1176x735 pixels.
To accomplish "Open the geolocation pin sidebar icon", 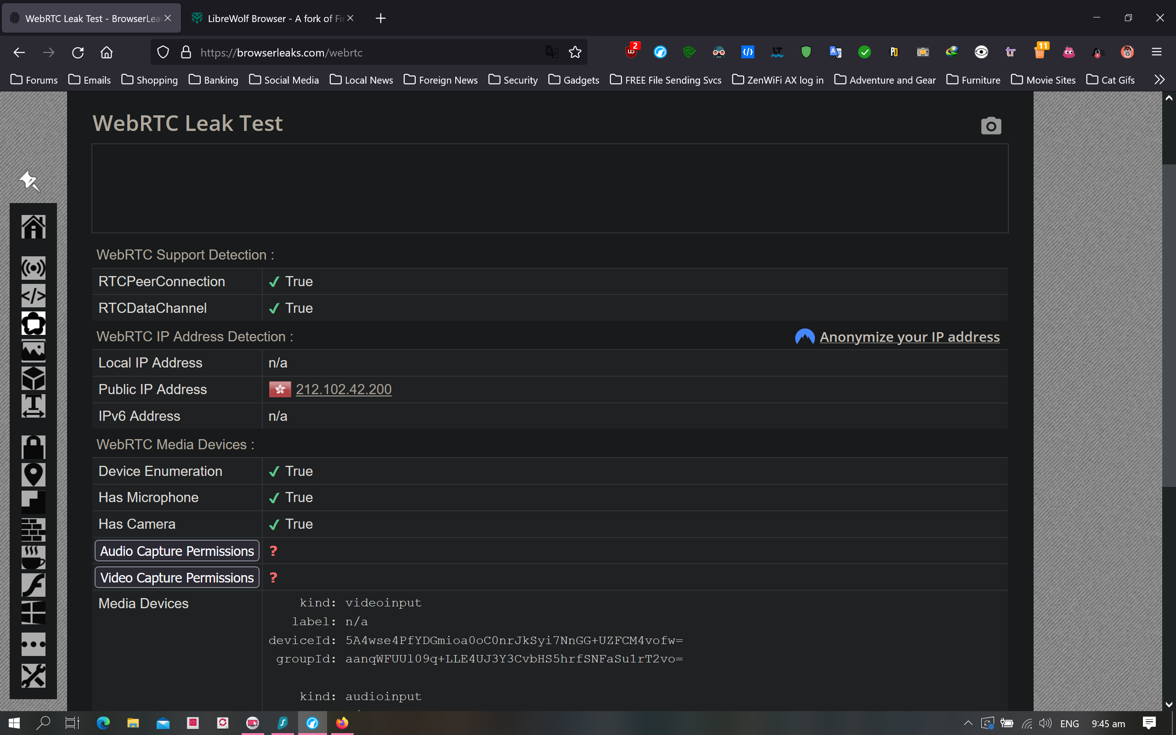I will click(33, 475).
